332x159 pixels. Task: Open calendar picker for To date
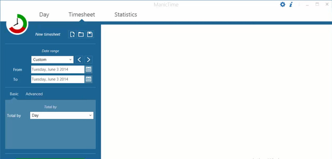[88, 79]
